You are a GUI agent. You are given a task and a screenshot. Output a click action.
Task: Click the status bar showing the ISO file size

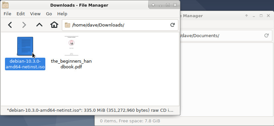[x=90, y=110]
